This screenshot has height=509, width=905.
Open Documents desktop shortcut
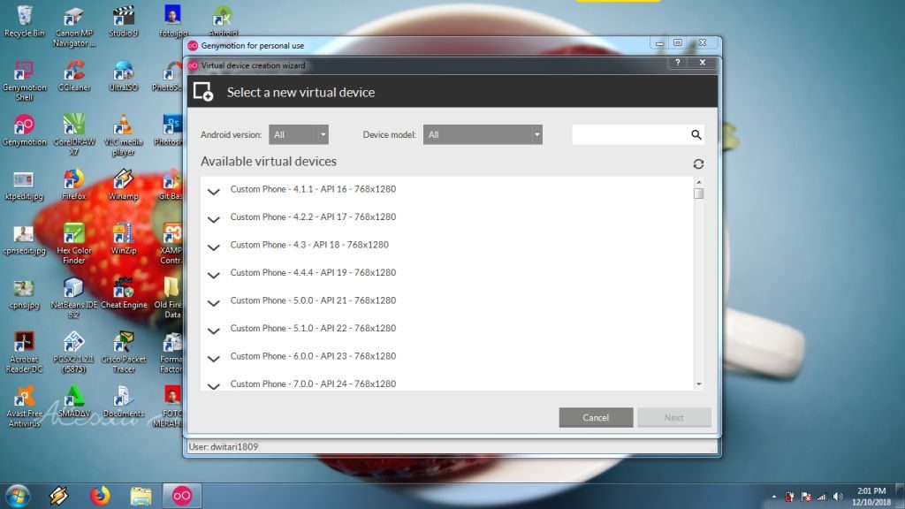[124, 402]
